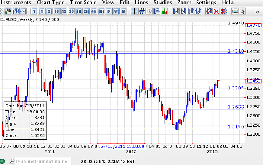Viewport: 263px width, 165px height.
Task: Switch to 4H time scale
Action: 93,11
